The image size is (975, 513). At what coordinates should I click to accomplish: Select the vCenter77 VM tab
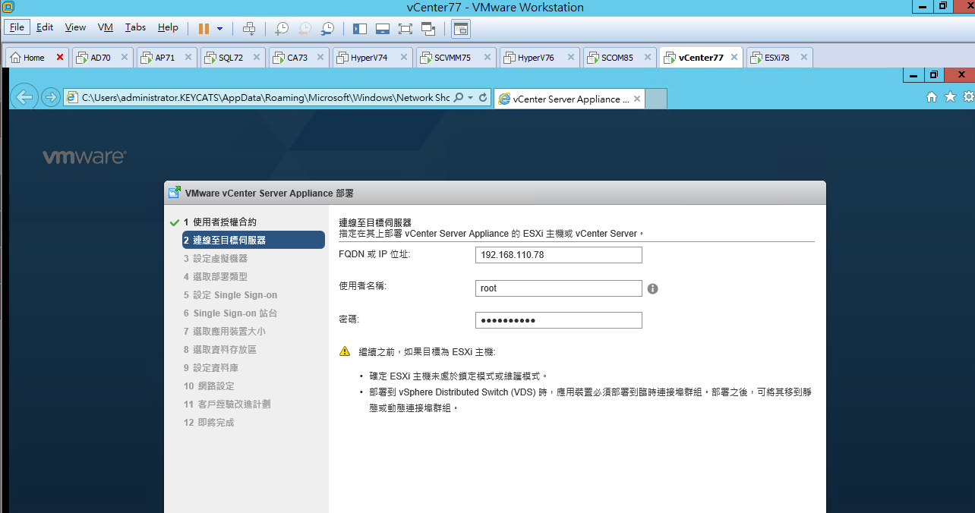(x=700, y=58)
